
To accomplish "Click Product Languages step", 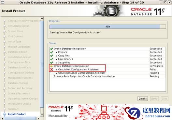I will [19, 47].
